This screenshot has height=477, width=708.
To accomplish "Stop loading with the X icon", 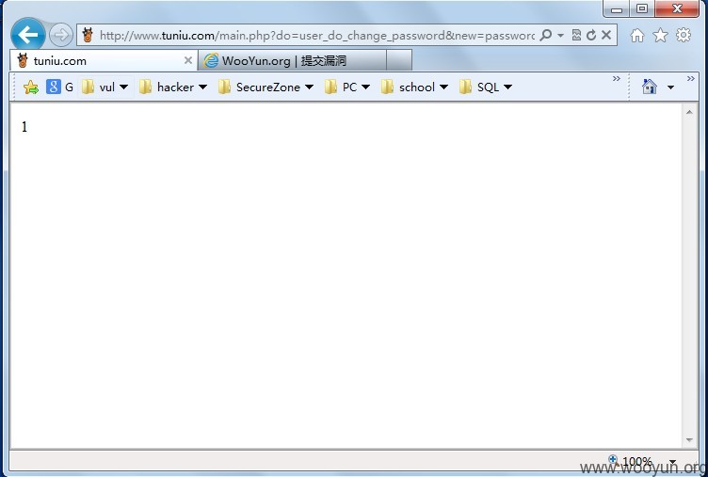I will pos(606,35).
